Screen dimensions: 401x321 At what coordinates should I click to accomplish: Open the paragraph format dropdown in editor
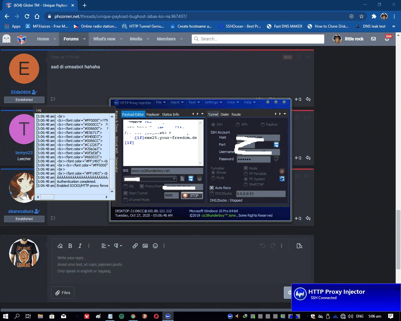point(118,246)
